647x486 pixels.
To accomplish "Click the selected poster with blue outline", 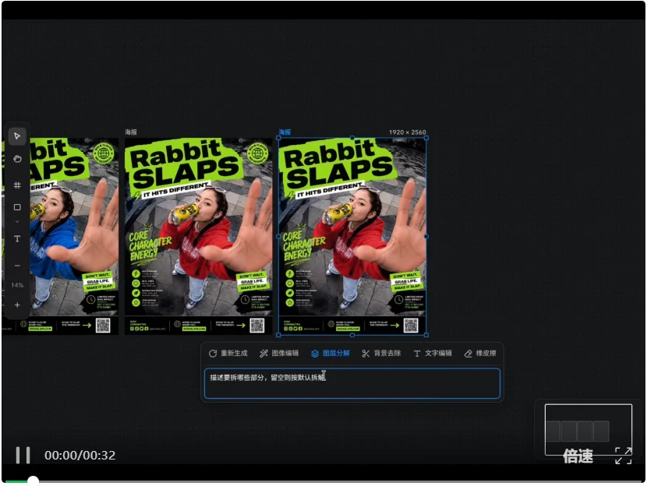I will click(352, 236).
